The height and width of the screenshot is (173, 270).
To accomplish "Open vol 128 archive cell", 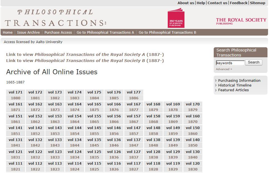I will [153, 152].
